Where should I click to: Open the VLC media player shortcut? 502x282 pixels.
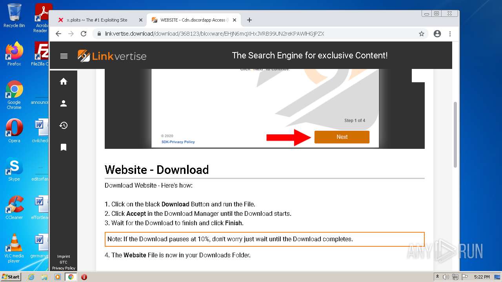(14, 248)
